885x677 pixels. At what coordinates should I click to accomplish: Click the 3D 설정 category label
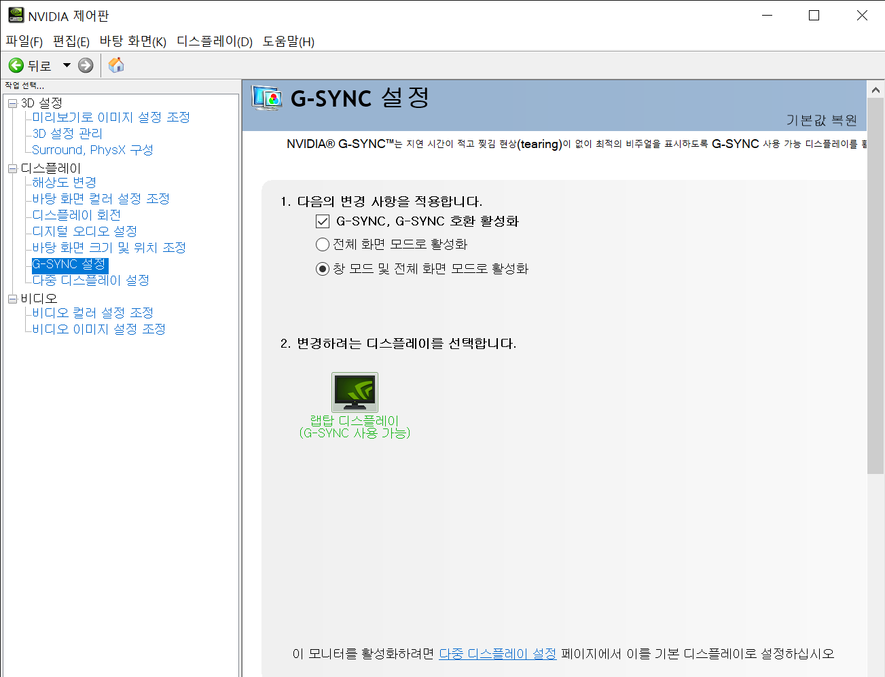[41, 103]
